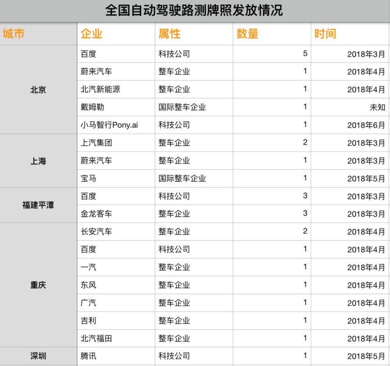Click 2018年4月 in the 北汽新能源 row
Image resolution: width=390 pixels, height=366 pixels.
click(x=366, y=90)
